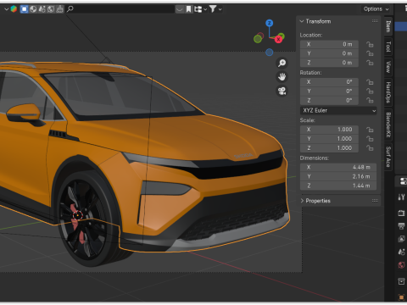Expand the Properties panel
The height and width of the screenshot is (305, 407).
coord(302,201)
